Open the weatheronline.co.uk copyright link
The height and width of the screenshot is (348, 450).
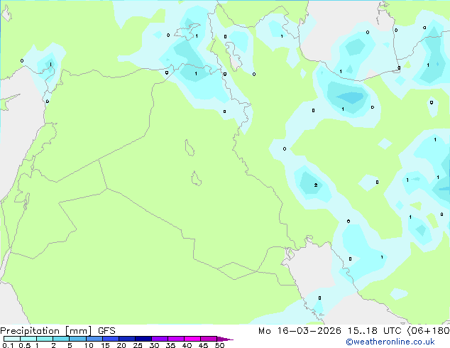[x=390, y=342]
